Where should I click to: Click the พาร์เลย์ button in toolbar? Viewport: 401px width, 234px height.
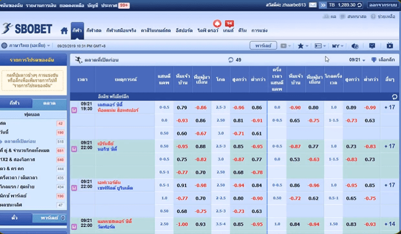click(x=263, y=46)
